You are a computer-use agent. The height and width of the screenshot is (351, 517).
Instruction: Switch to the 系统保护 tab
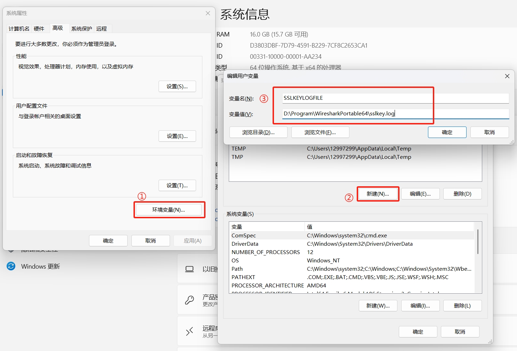[x=81, y=28]
